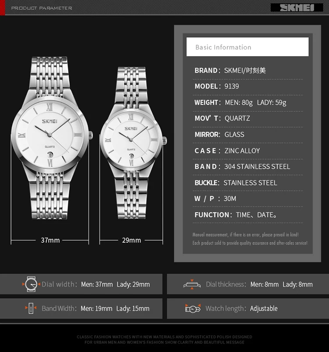Click the band width icon
Screen dimensions: 329x352
click(x=31, y=308)
